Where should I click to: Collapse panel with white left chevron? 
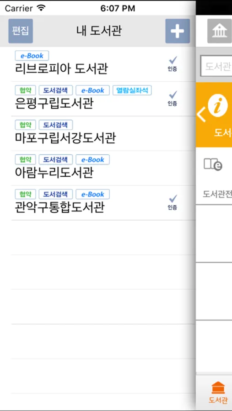(x=201, y=116)
